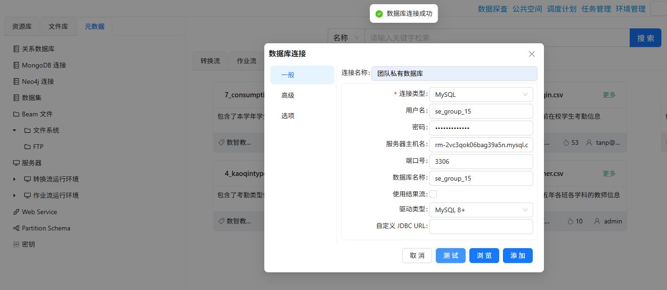Click the Partition Schema icon
Image resolution: width=667 pixels, height=290 pixels.
pos(16,228)
